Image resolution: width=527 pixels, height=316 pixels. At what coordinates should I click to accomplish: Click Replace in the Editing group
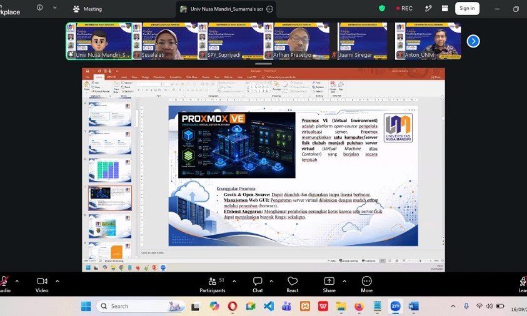click(x=318, y=87)
